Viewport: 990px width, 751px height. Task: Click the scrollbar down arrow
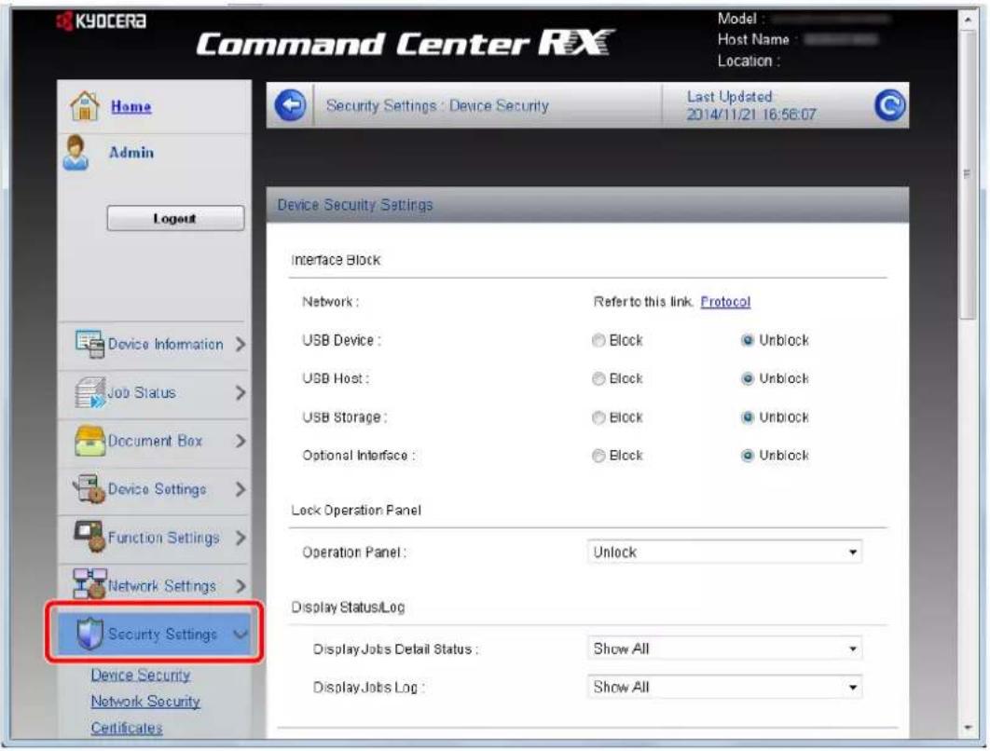(968, 729)
